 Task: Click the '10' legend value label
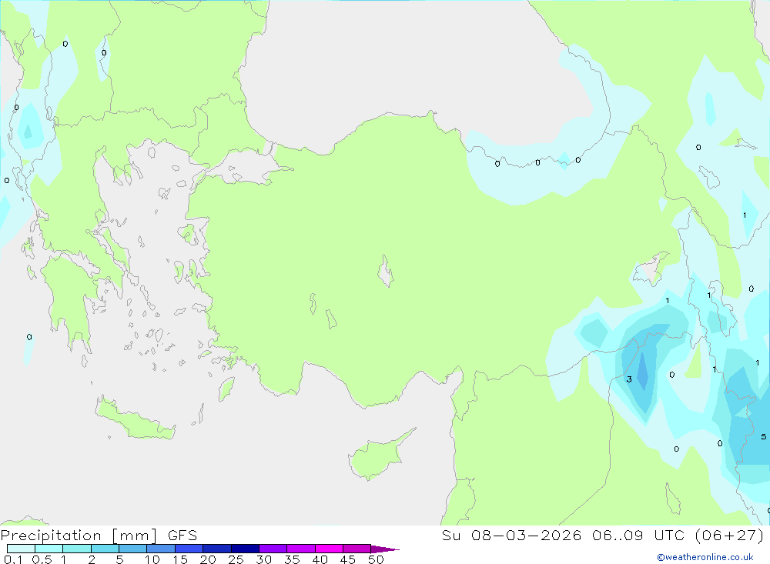click(152, 559)
